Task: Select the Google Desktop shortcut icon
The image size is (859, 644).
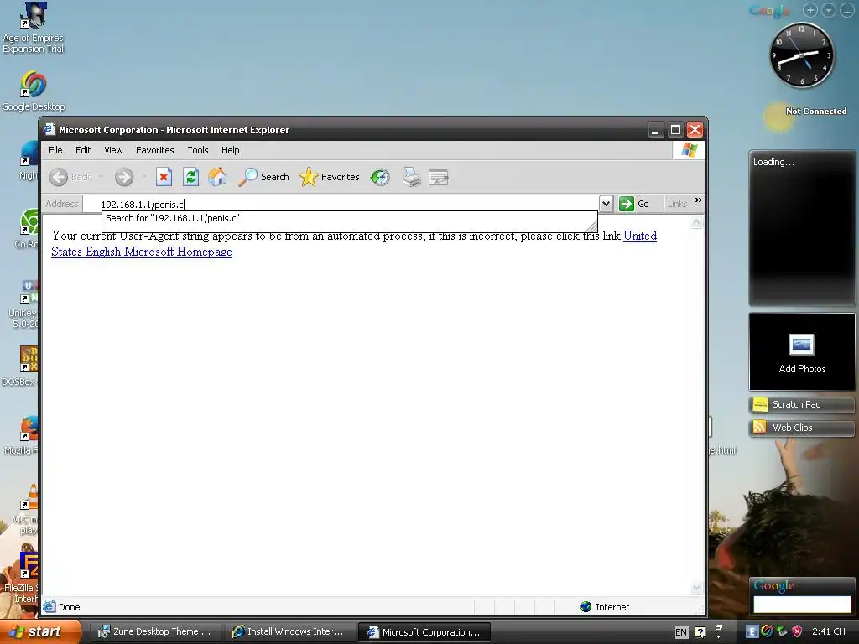Action: click(x=33, y=91)
